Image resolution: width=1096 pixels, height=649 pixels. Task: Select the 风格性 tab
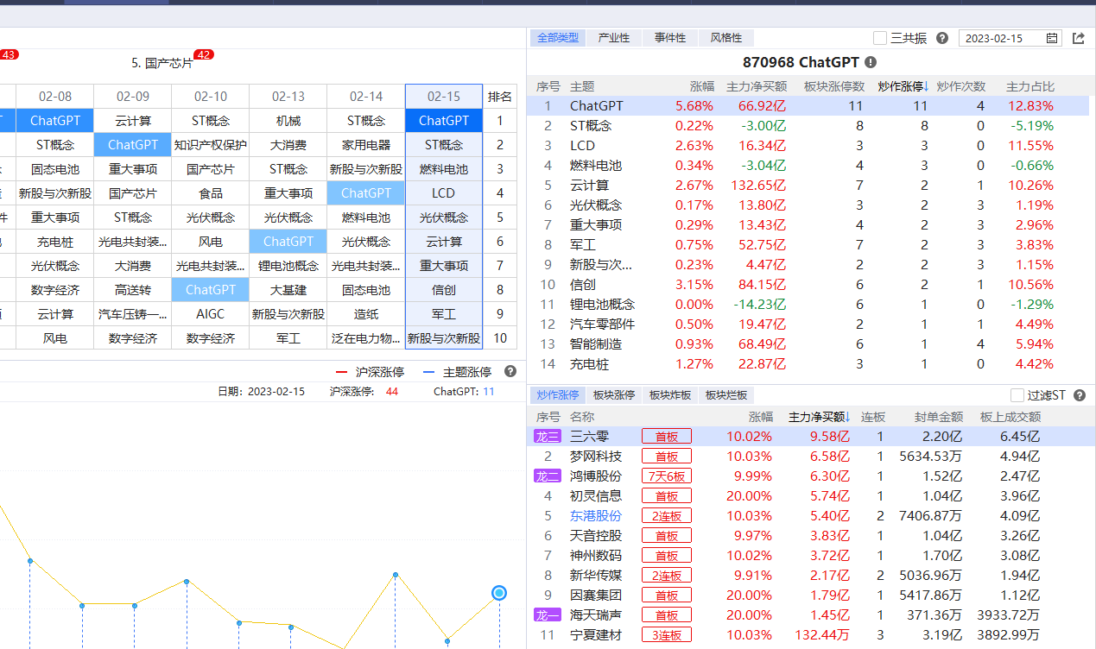pyautogui.click(x=726, y=38)
